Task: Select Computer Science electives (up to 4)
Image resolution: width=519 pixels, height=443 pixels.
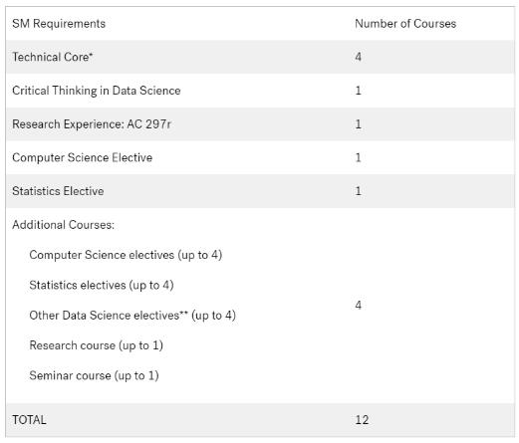Action: point(126,255)
